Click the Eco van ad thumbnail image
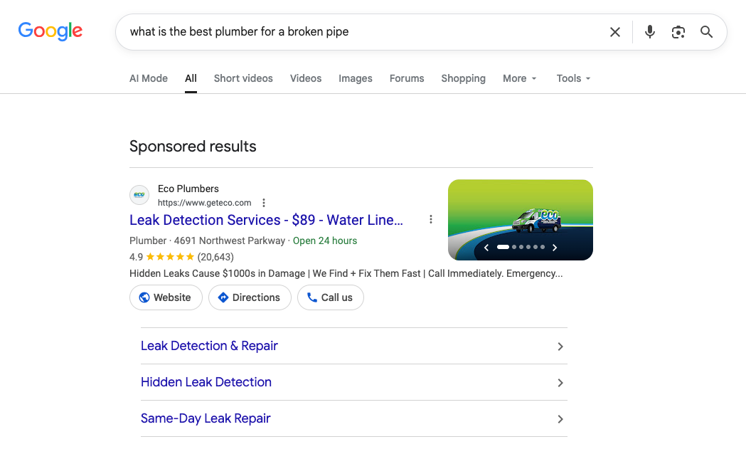 point(521,220)
